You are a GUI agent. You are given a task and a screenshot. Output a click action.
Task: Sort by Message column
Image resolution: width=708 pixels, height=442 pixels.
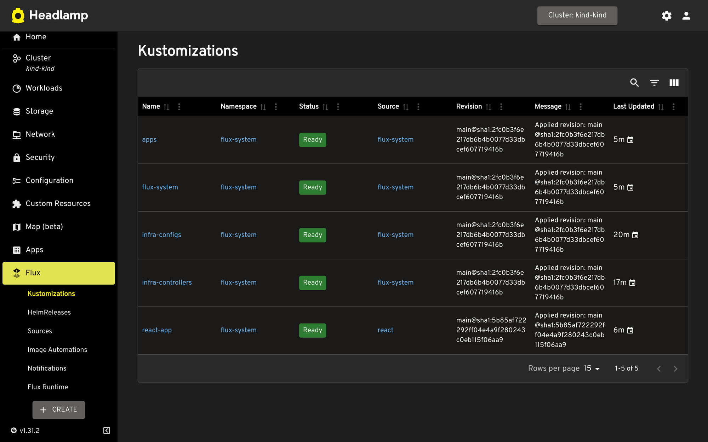click(568, 107)
